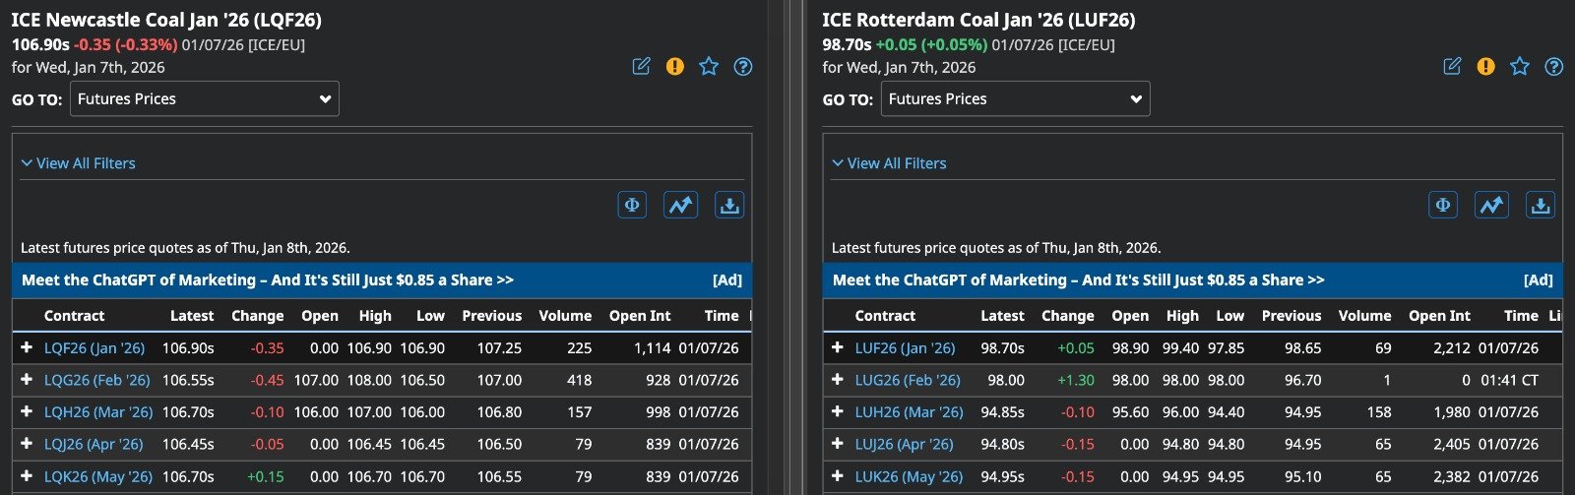Expand the LUG26 (Feb '26) row

tap(838, 380)
